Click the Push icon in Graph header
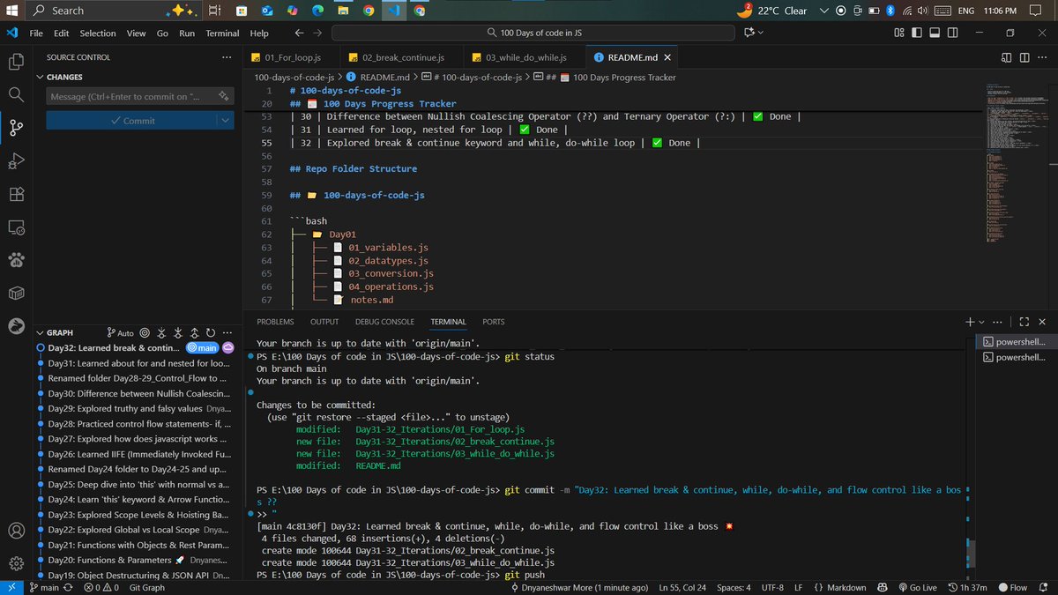 (193, 333)
